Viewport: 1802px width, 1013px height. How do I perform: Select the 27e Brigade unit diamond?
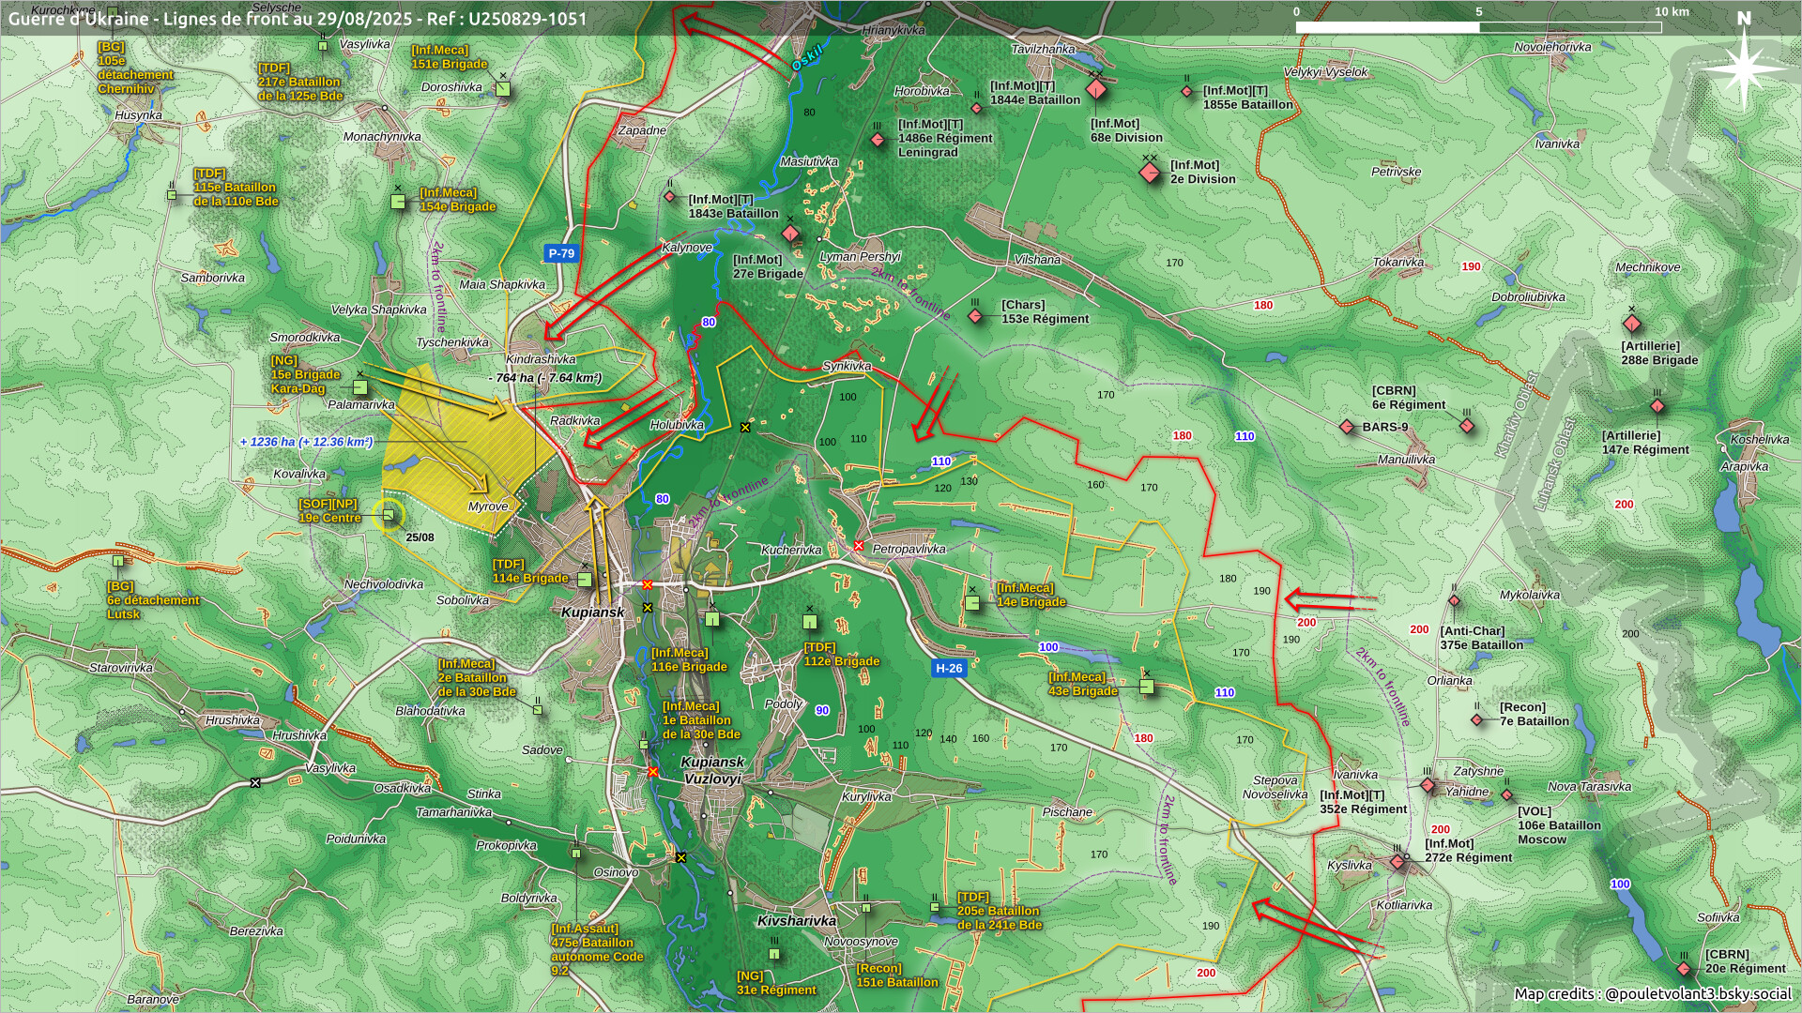click(790, 233)
